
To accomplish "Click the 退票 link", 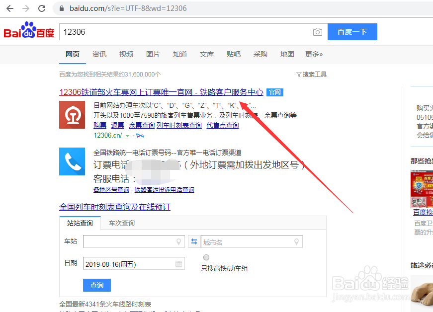I will coord(117,126).
